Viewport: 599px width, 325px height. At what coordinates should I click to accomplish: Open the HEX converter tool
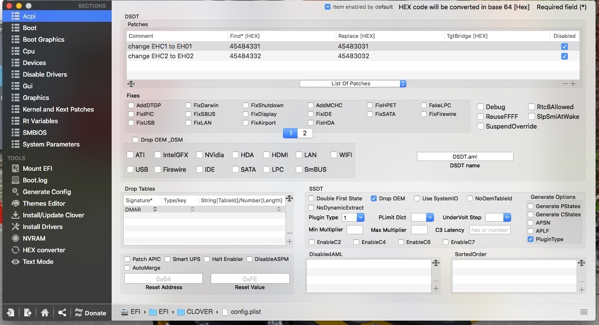coord(43,250)
